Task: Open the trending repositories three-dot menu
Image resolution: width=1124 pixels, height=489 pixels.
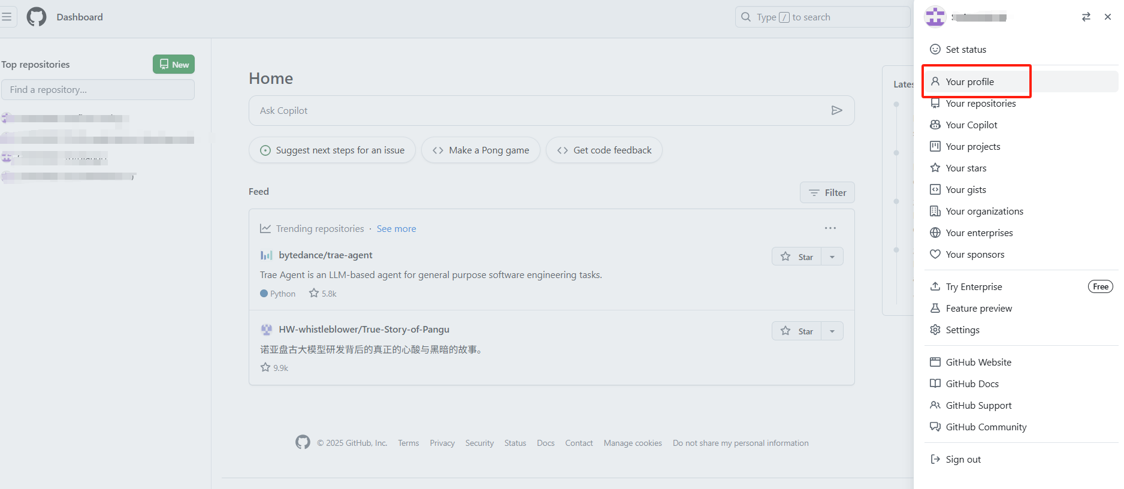Action: pyautogui.click(x=830, y=228)
